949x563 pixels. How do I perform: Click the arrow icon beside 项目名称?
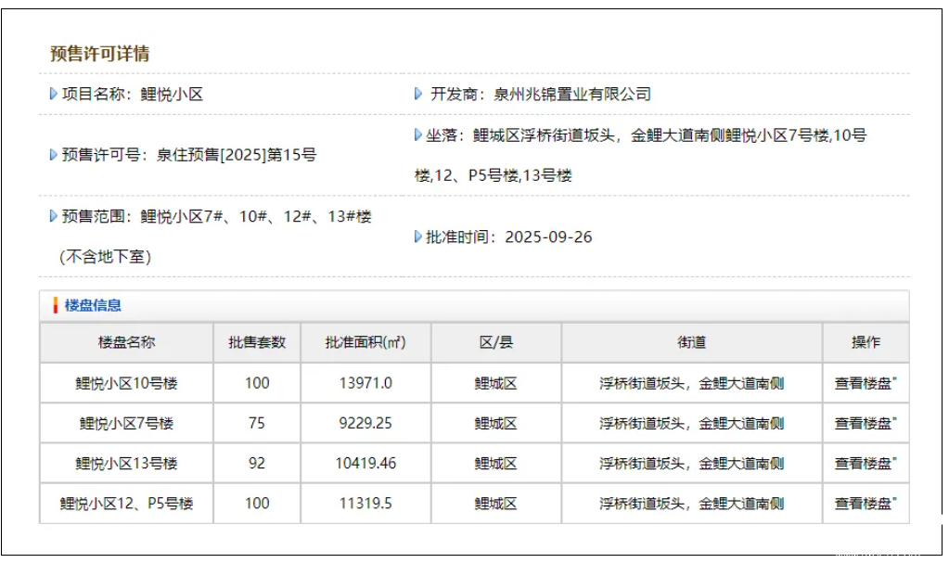click(53, 94)
